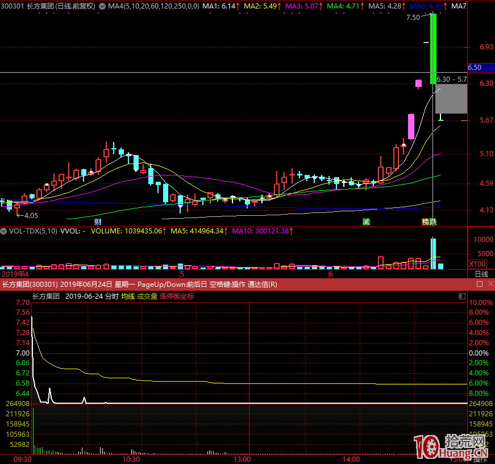Click the 6.30 - 5.7 range label
The height and width of the screenshot is (464, 495).
451,80
